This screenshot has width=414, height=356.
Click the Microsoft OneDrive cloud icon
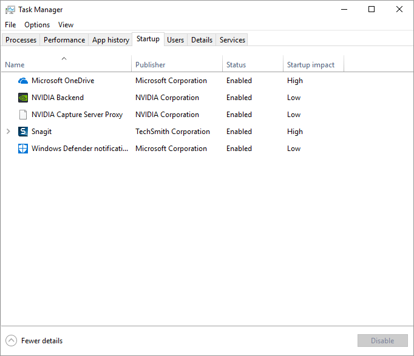pos(23,81)
